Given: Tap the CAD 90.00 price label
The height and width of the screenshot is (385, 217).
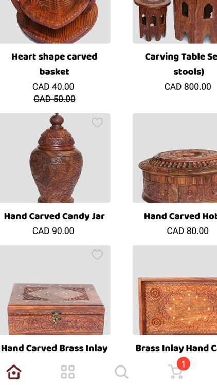Looking at the screenshot, I should [x=53, y=231].
